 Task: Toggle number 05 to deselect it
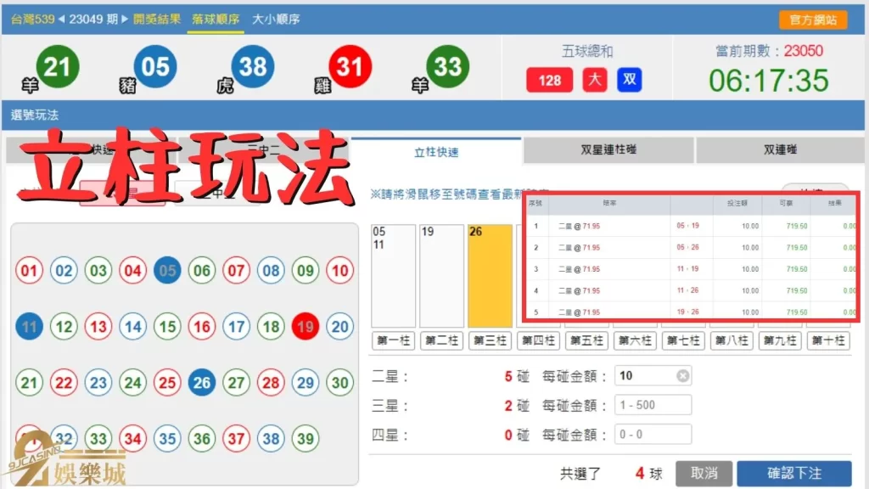[x=167, y=271]
